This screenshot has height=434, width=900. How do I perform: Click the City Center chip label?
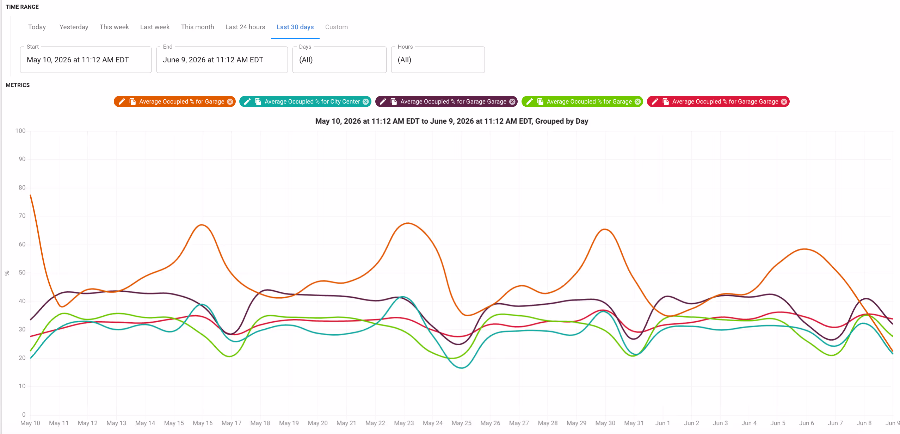pos(312,101)
